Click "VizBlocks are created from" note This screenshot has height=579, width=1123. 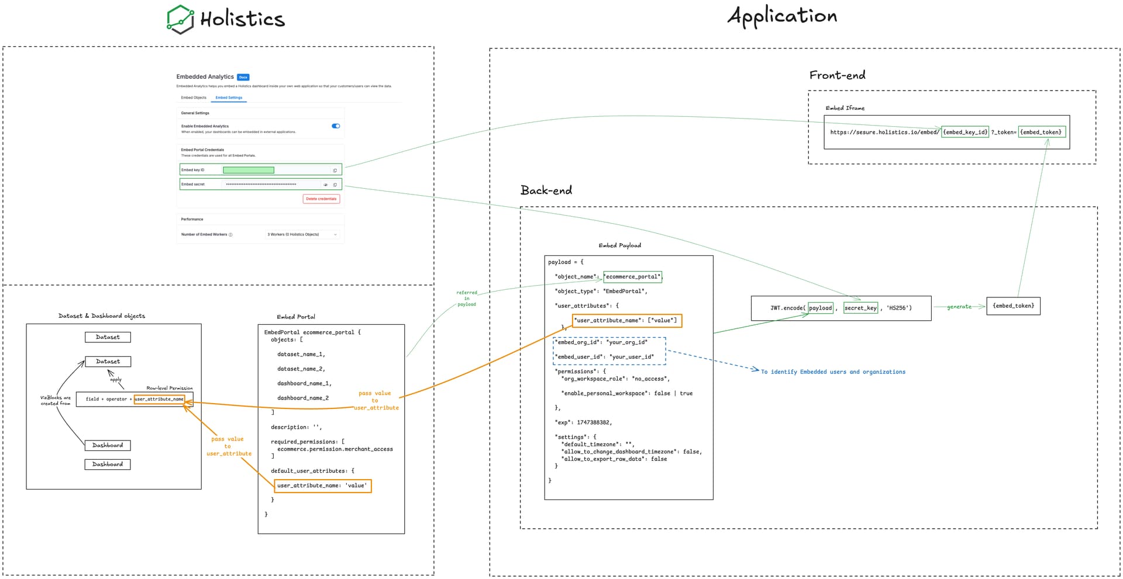[56, 400]
